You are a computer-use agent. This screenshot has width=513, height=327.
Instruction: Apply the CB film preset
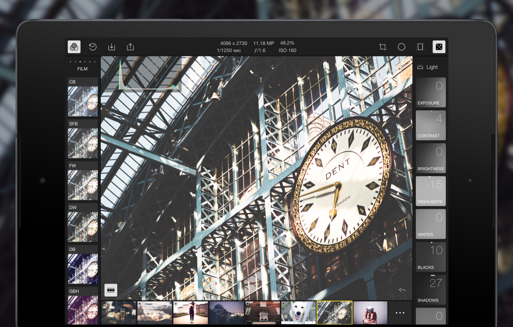83,97
